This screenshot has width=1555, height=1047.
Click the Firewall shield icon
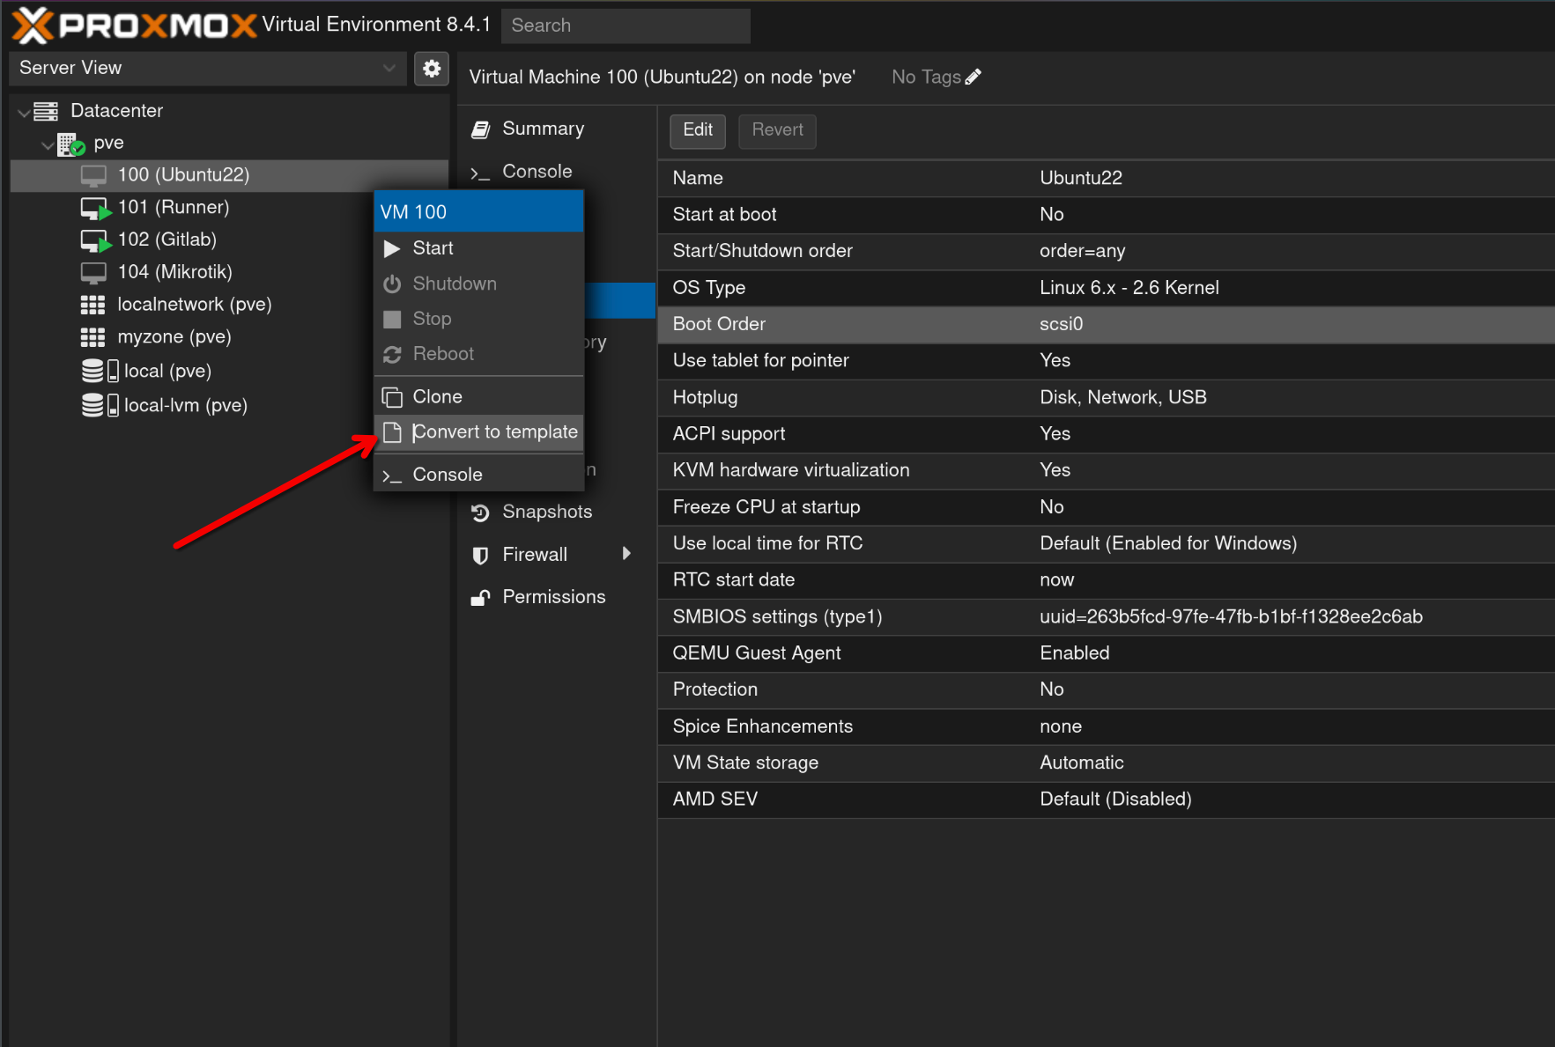pos(480,556)
